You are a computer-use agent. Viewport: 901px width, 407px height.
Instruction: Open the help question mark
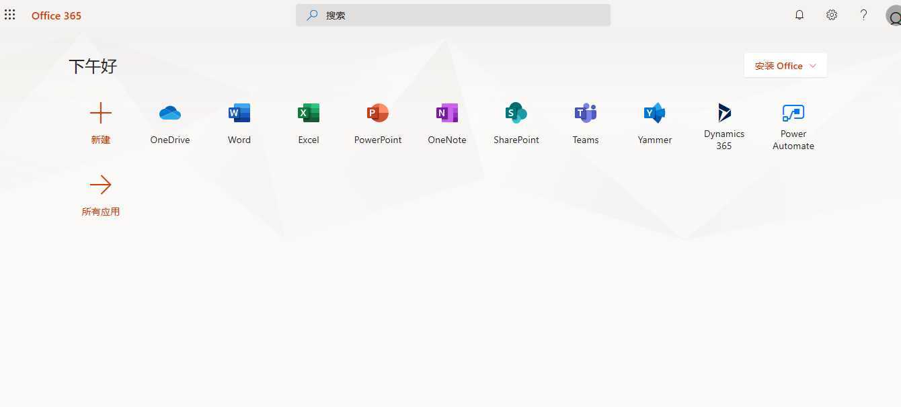864,15
